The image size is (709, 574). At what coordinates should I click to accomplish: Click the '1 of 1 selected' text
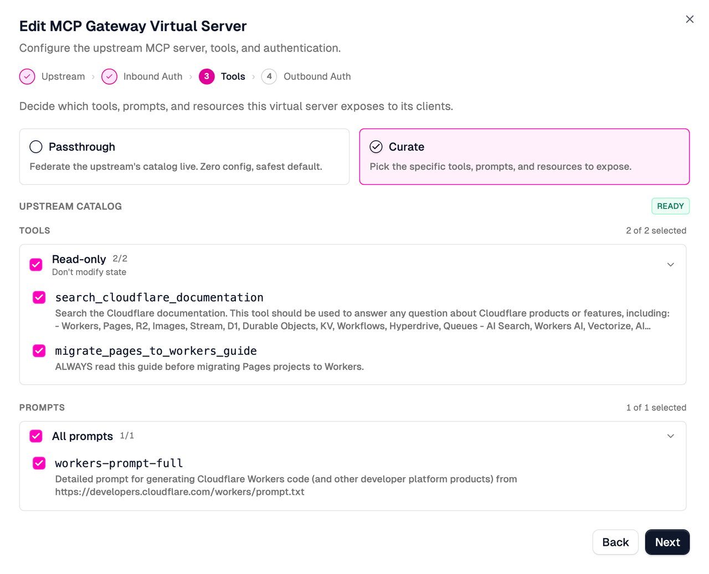[656, 408]
